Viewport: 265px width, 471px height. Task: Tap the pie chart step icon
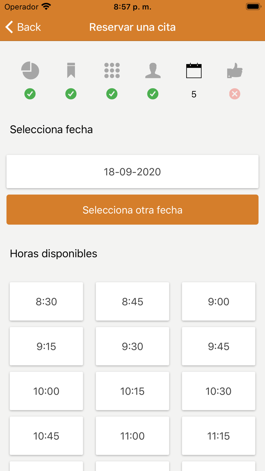[x=30, y=70]
